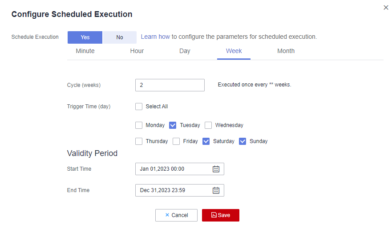This screenshot has height=234, width=392.
Task: Open the Learn how link
Action: point(155,37)
